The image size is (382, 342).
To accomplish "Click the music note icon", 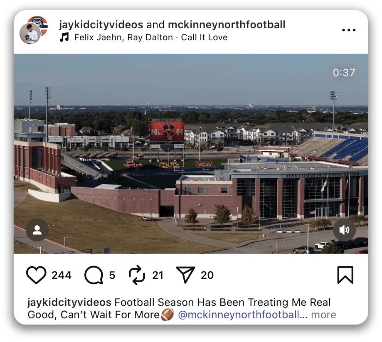I will (64, 37).
